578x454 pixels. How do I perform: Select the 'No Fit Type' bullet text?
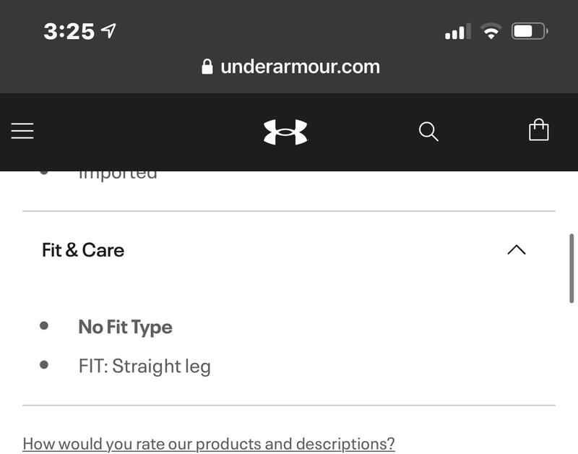[124, 327]
